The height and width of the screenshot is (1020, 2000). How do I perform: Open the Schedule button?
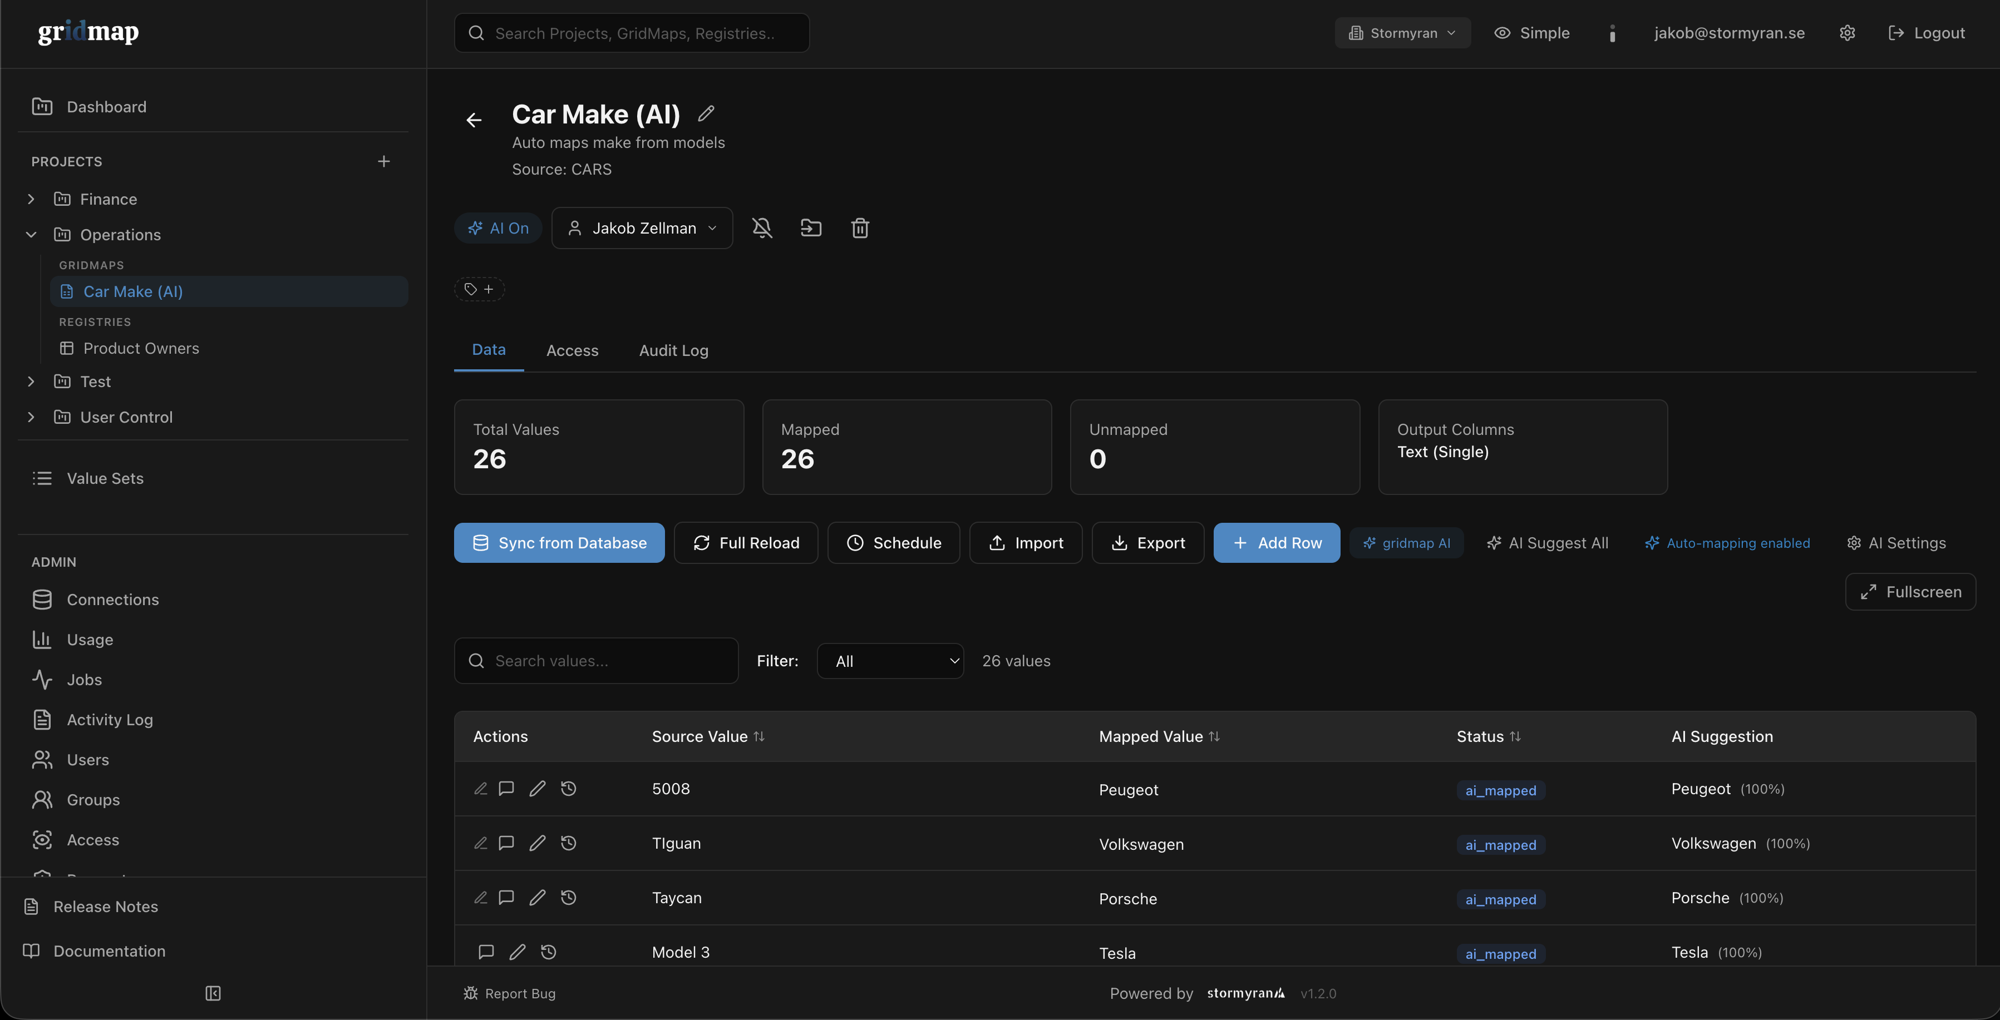tap(893, 543)
